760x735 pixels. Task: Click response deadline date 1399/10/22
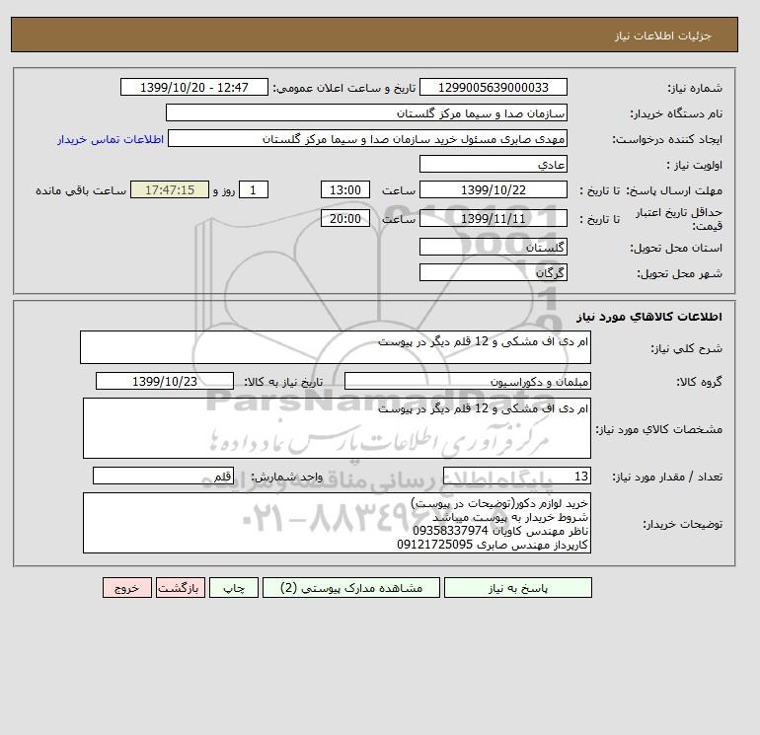(493, 190)
